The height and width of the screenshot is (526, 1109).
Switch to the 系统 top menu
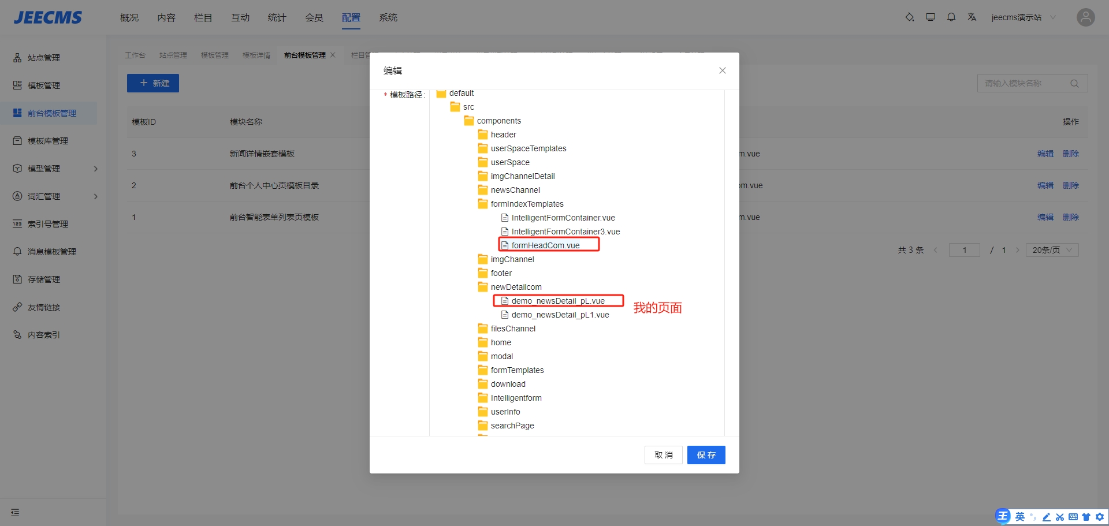tap(388, 18)
